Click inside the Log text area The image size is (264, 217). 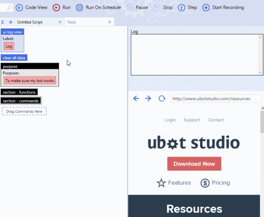[195, 55]
